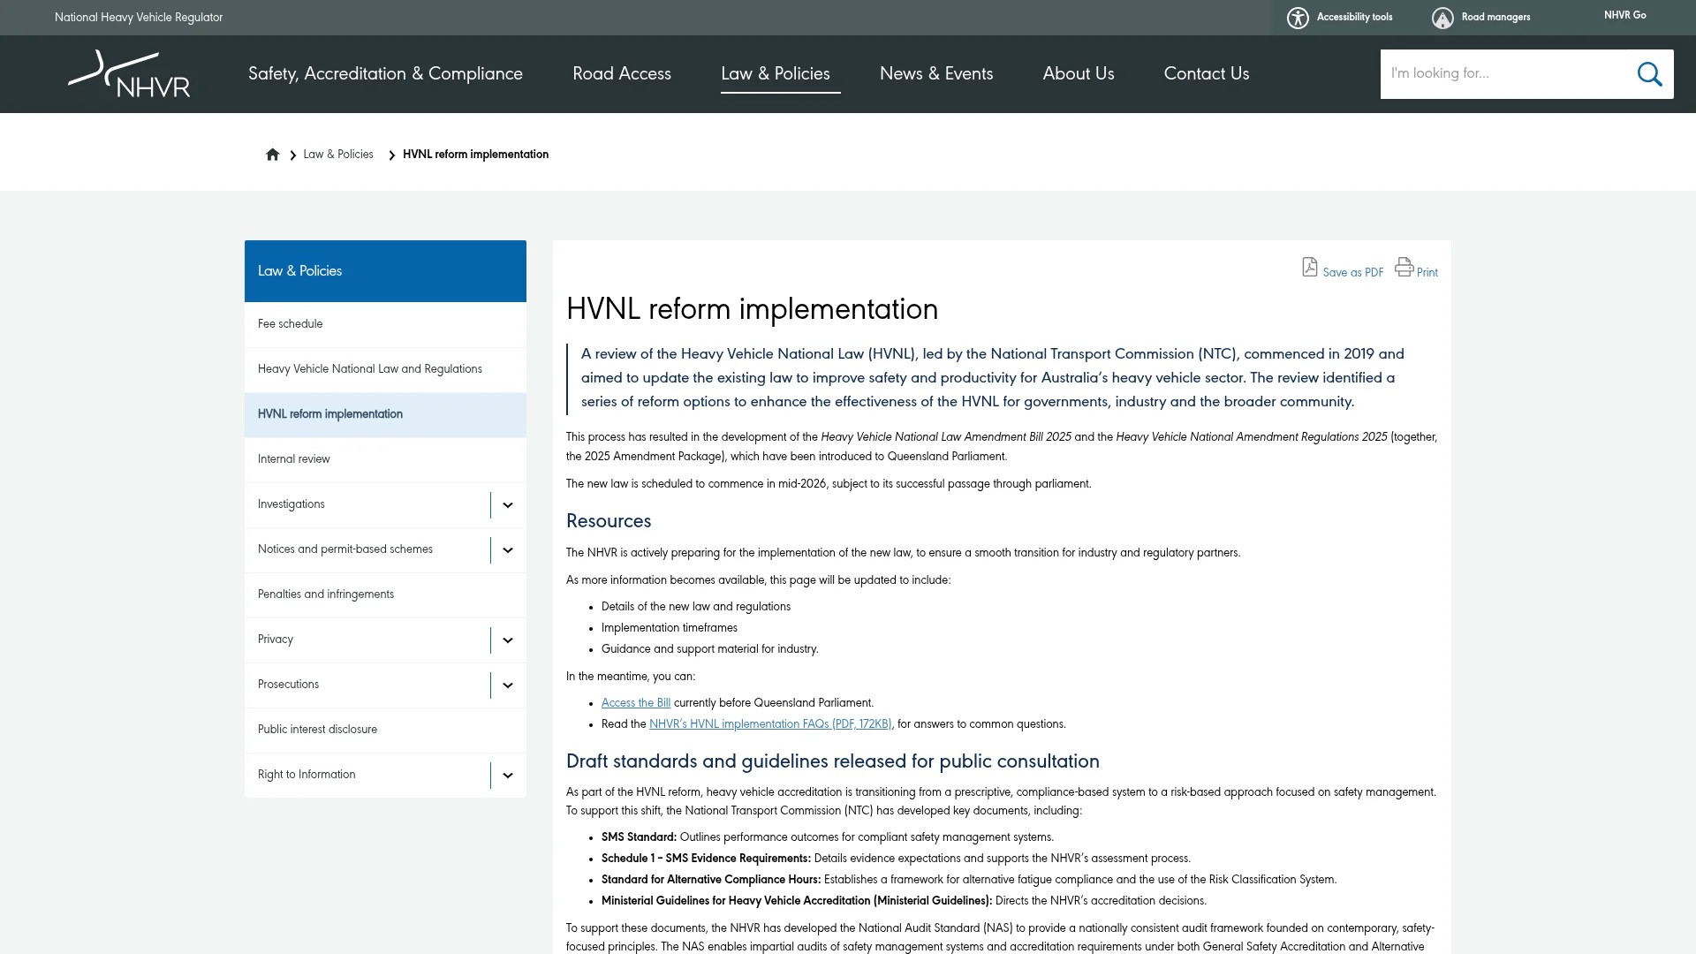Open the Road Access menu
Viewport: 1696px width, 954px height.
[622, 74]
